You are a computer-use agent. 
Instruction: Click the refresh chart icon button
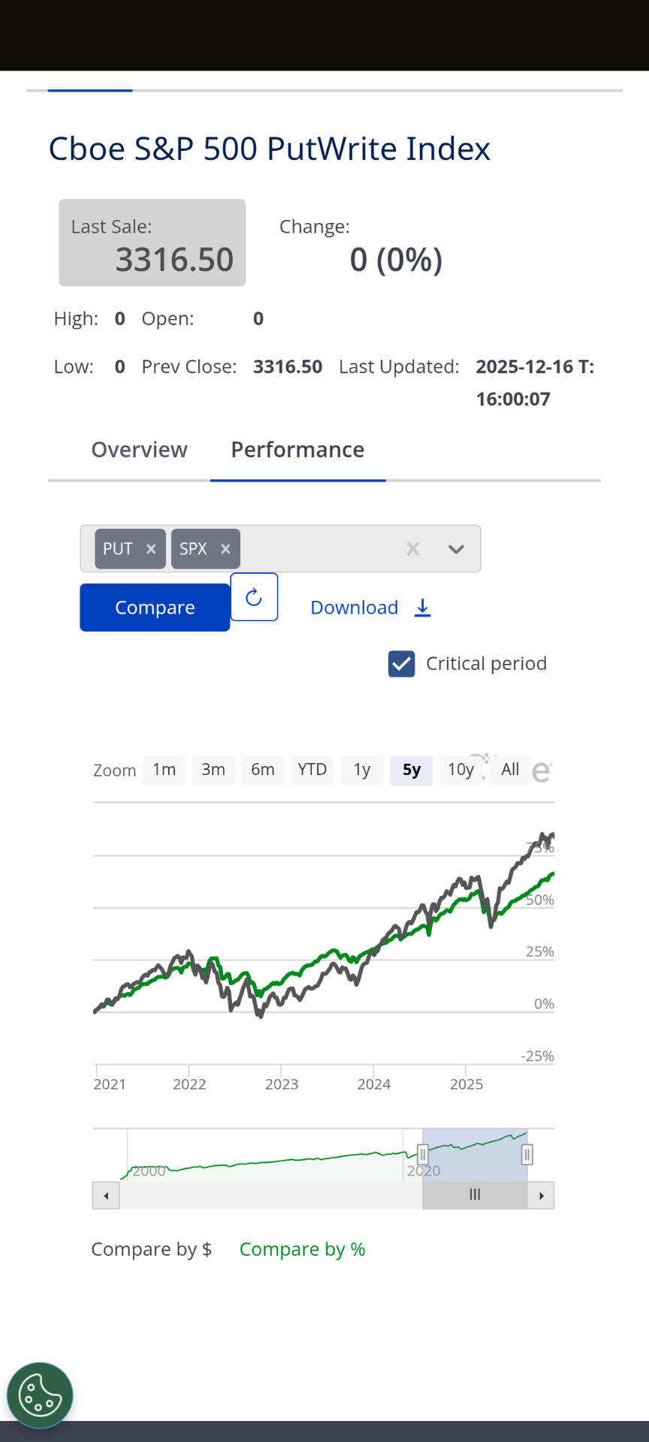pyautogui.click(x=254, y=597)
